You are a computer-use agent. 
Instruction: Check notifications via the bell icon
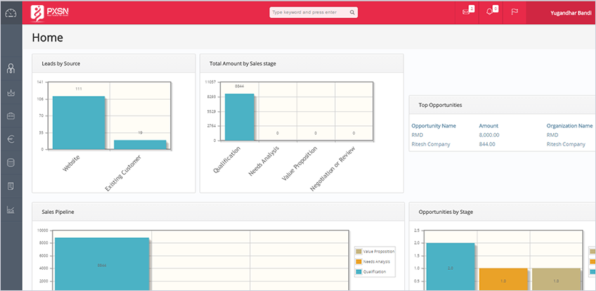(490, 12)
